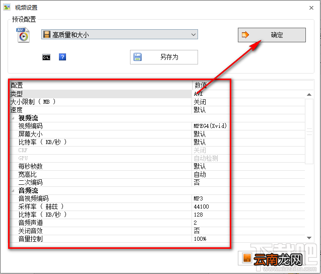The width and height of the screenshot is (321, 274).
Task: Select the 音频声道 row
Action: (x=157, y=223)
